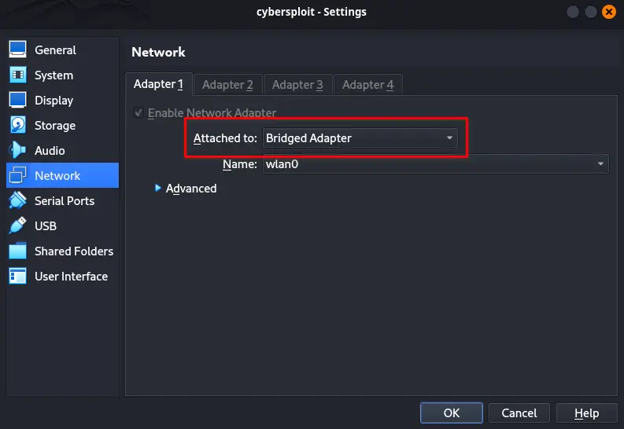Viewport: 624px width, 429px height.
Task: Click the Display screen icon
Action: 17,100
